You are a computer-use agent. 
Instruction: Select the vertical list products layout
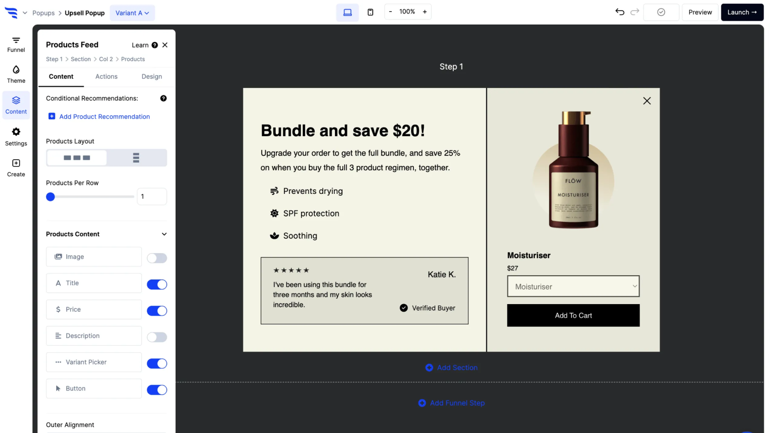point(136,158)
